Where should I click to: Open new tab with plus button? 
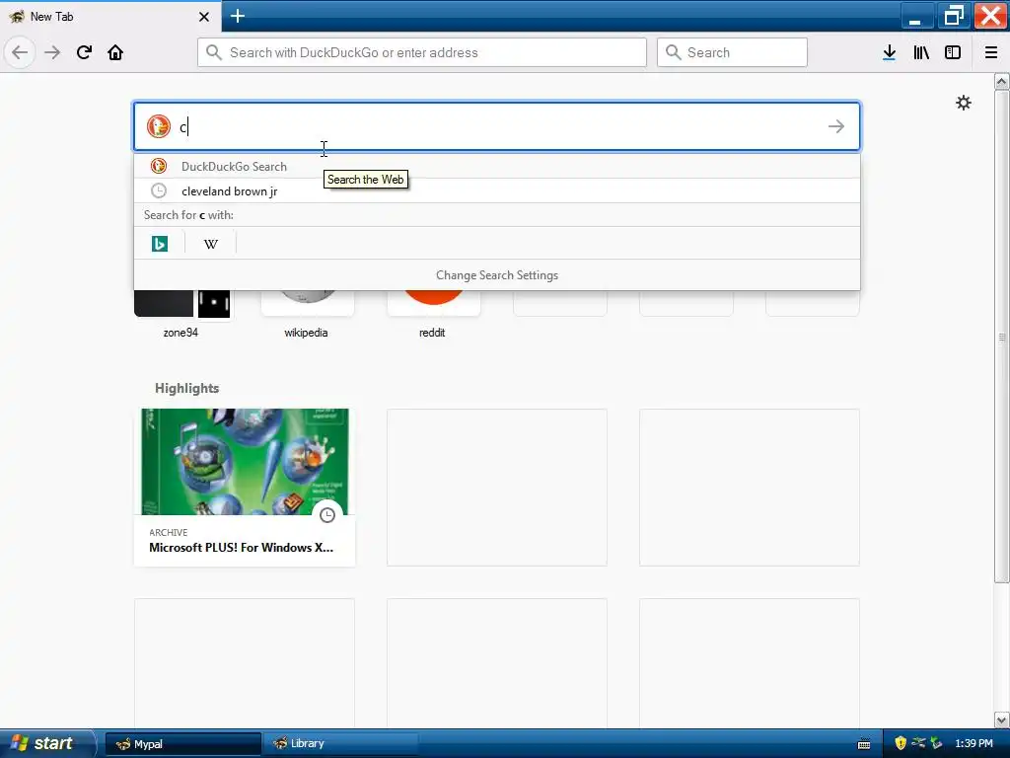pos(238,16)
